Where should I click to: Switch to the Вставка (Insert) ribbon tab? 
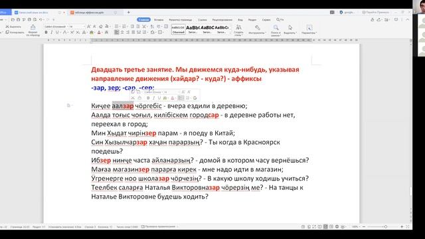(x=159, y=20)
